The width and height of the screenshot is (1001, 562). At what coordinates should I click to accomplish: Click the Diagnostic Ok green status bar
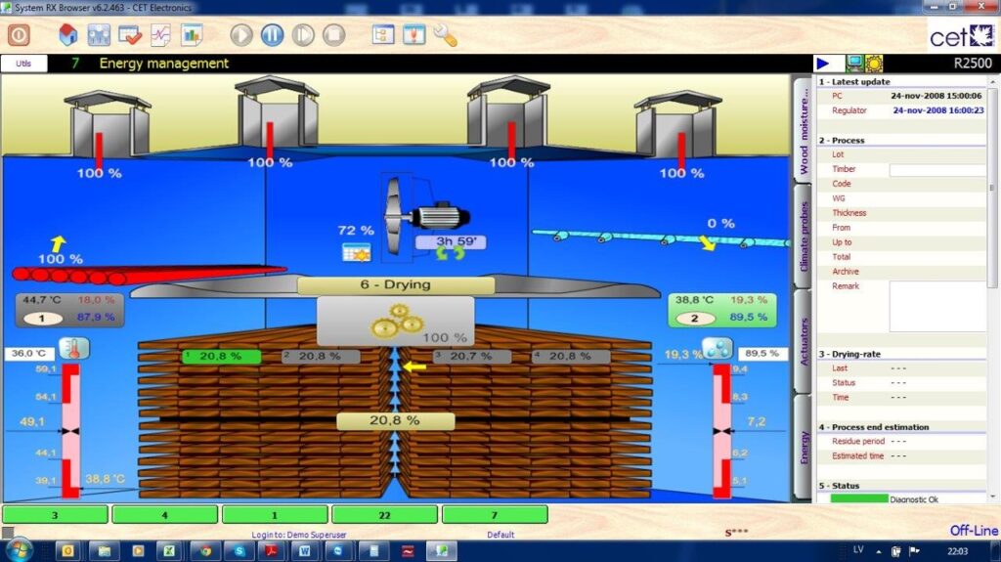(x=859, y=498)
